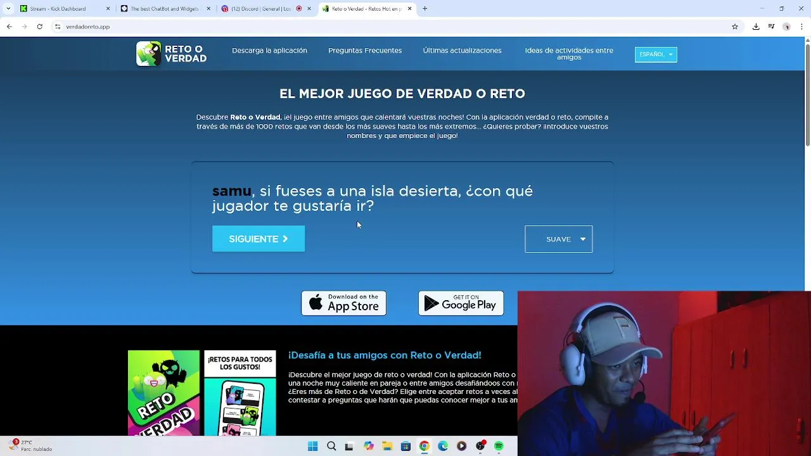
Task: Click the Reto o Verdad logo
Action: point(172,54)
